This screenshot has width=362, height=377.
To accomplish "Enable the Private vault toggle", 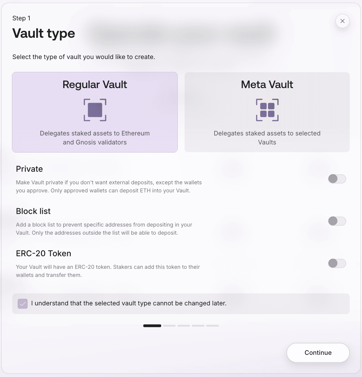I will tap(337, 179).
